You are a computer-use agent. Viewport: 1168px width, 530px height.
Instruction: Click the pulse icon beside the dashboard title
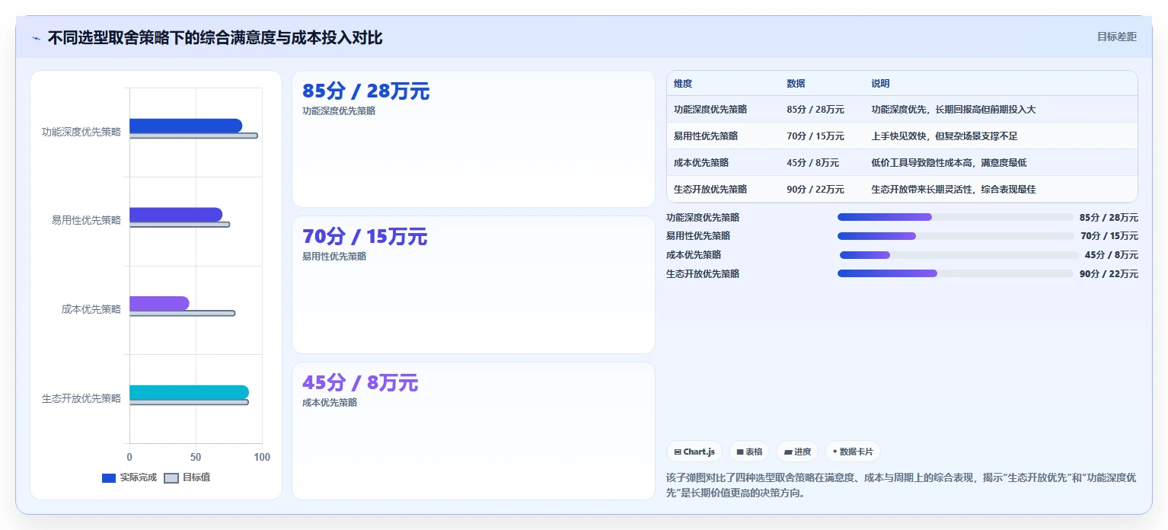click(x=37, y=38)
